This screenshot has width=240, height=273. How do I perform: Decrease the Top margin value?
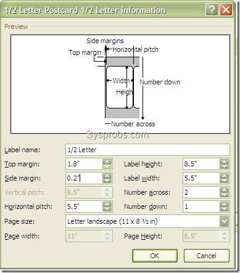click(107, 166)
